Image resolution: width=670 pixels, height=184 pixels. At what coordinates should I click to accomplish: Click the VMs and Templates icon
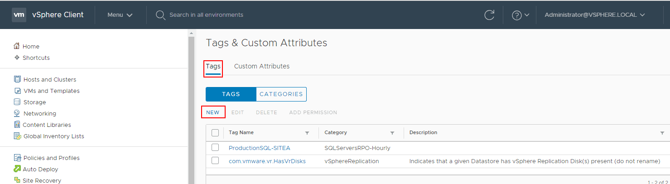[x=17, y=91]
